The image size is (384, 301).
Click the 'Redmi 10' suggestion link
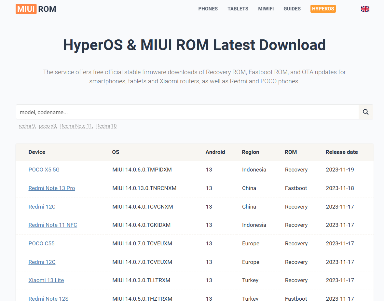(x=106, y=126)
